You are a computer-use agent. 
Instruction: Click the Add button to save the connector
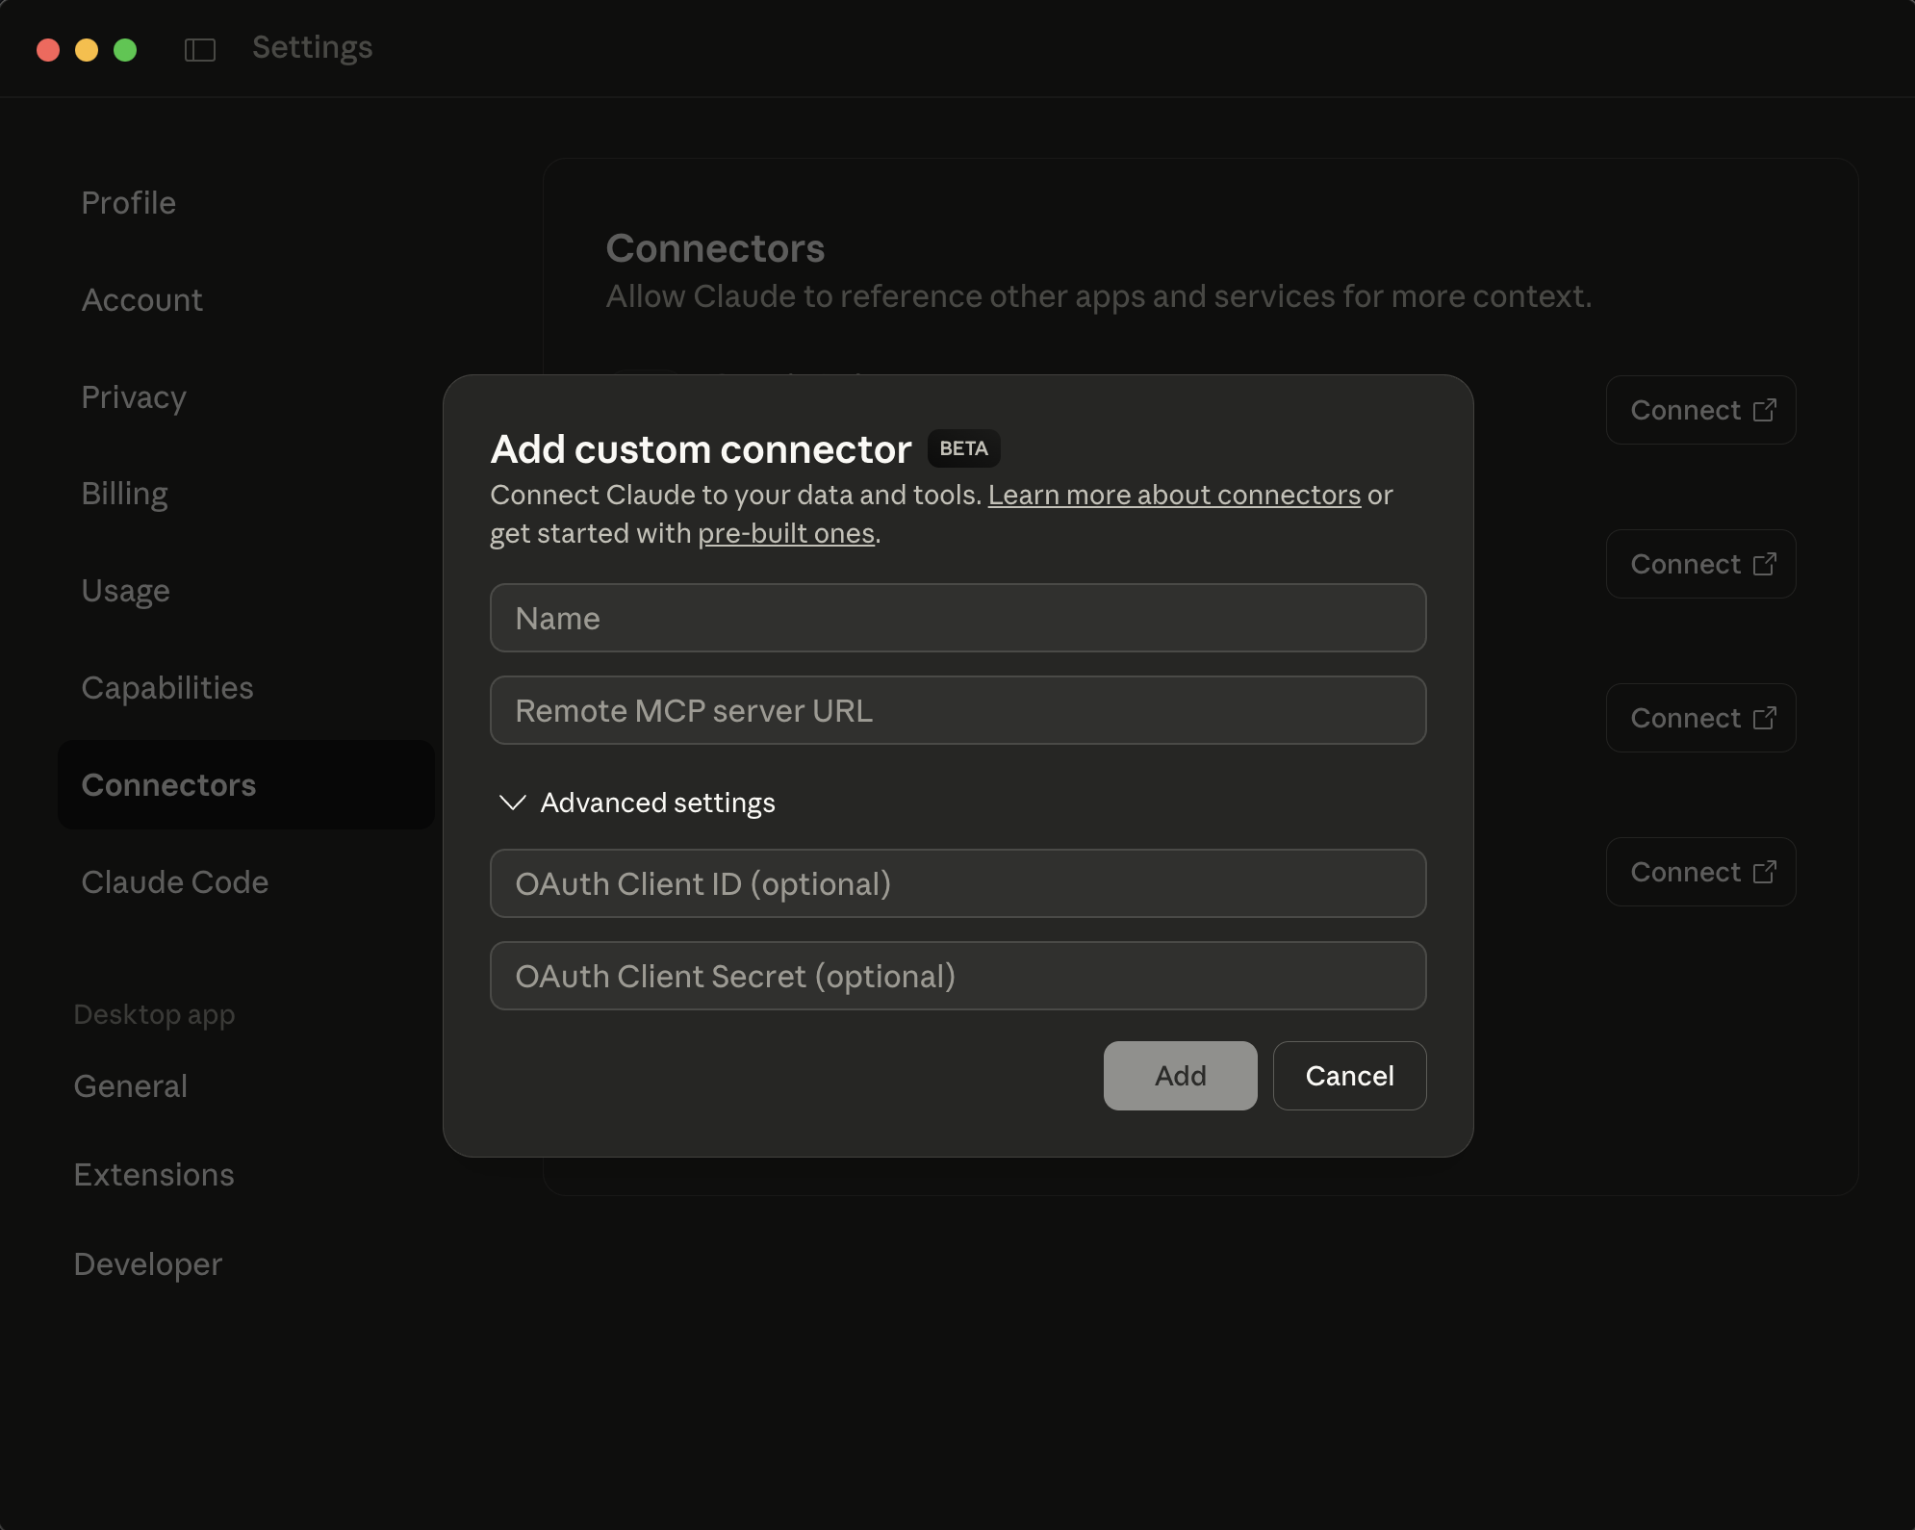click(1180, 1076)
